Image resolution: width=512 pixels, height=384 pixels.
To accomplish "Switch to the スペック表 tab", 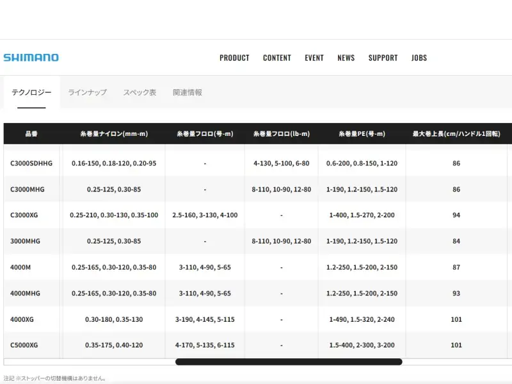I will coord(140,92).
